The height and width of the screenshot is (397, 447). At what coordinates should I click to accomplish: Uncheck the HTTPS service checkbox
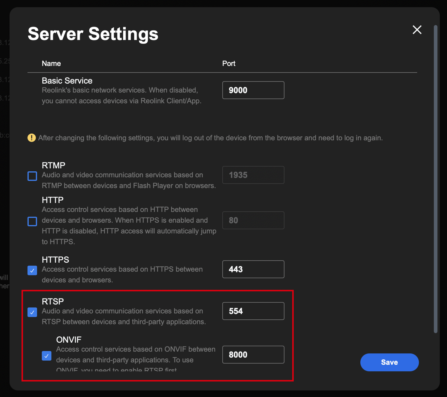[x=32, y=270]
